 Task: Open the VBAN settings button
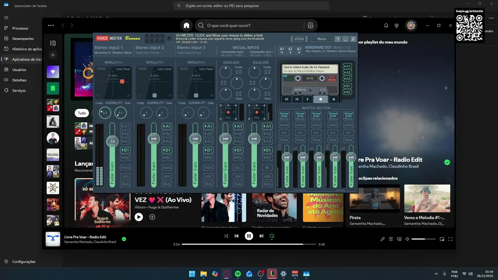point(299,39)
